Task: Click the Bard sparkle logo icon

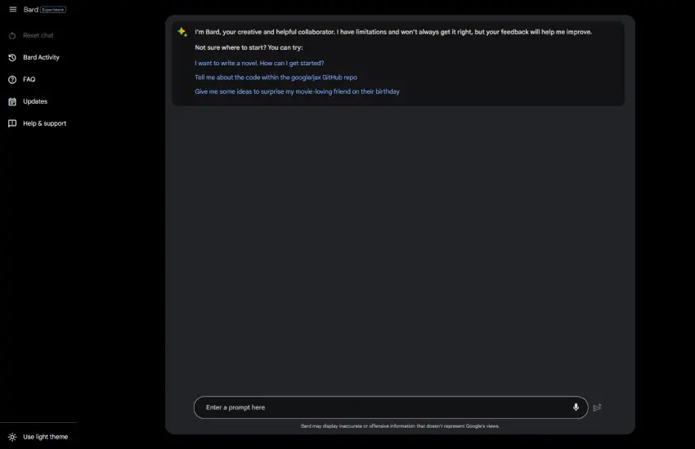Action: coord(182,32)
